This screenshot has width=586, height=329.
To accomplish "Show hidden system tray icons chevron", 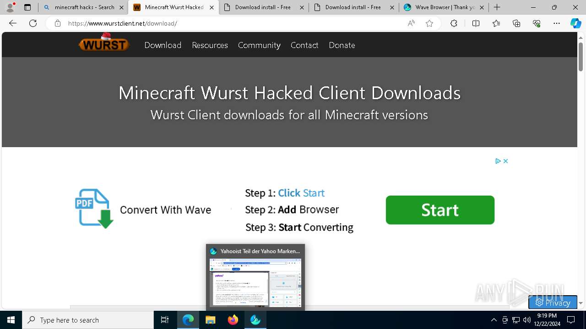I will pos(494,320).
